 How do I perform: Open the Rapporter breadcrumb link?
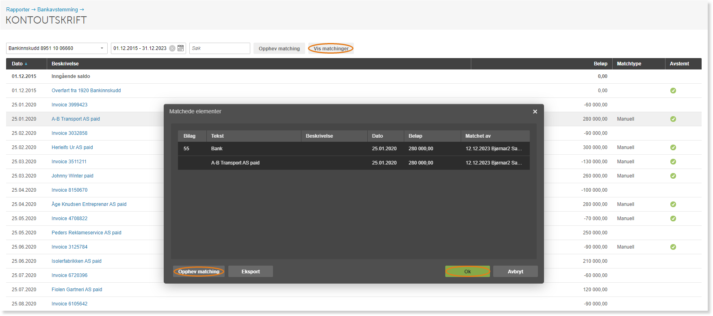pyautogui.click(x=18, y=10)
